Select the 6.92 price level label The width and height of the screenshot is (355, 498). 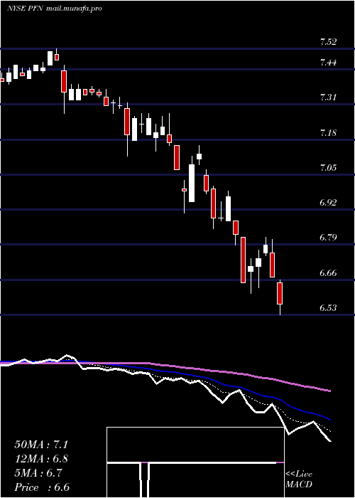[328, 202]
